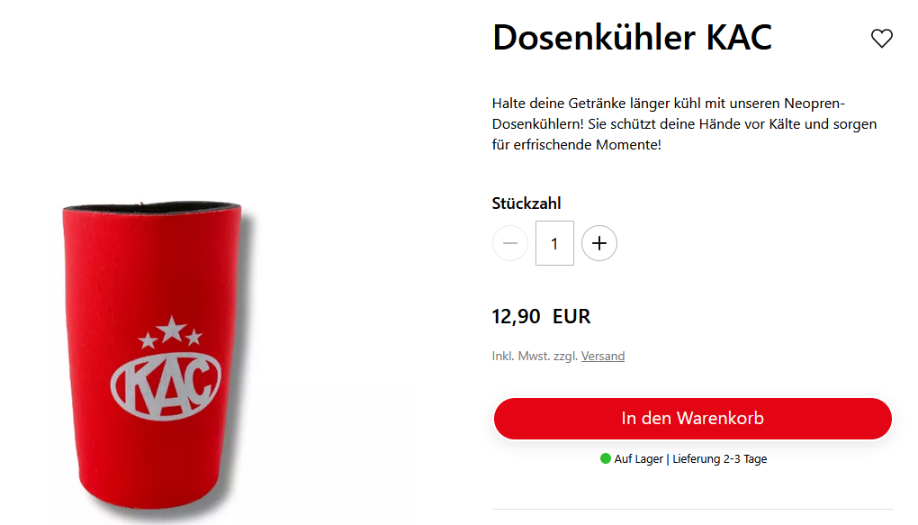The width and height of the screenshot is (918, 525).
Task: Open the red can cooler product image
Action: point(153,357)
